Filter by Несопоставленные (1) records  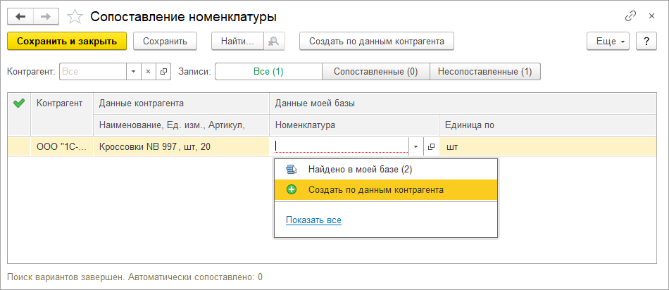tap(484, 72)
